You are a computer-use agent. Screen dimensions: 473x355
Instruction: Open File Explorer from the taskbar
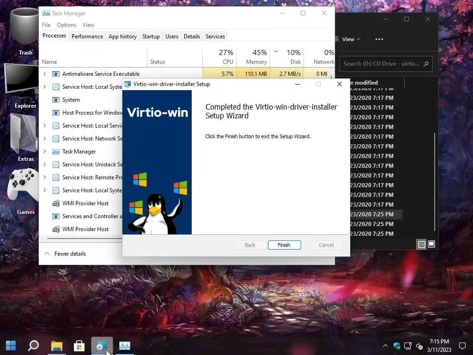click(56, 346)
